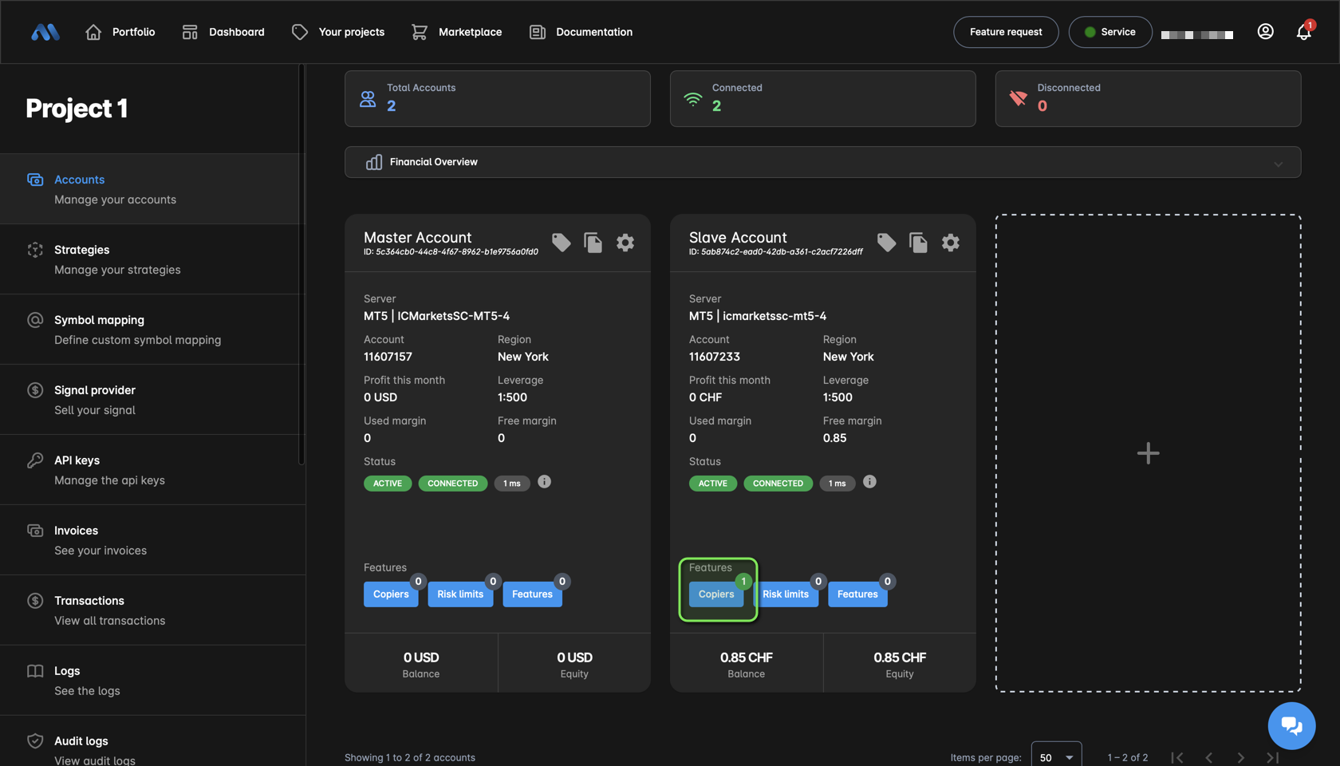Open Copiers on Slave Account
Image resolution: width=1340 pixels, height=766 pixels.
[x=715, y=594]
